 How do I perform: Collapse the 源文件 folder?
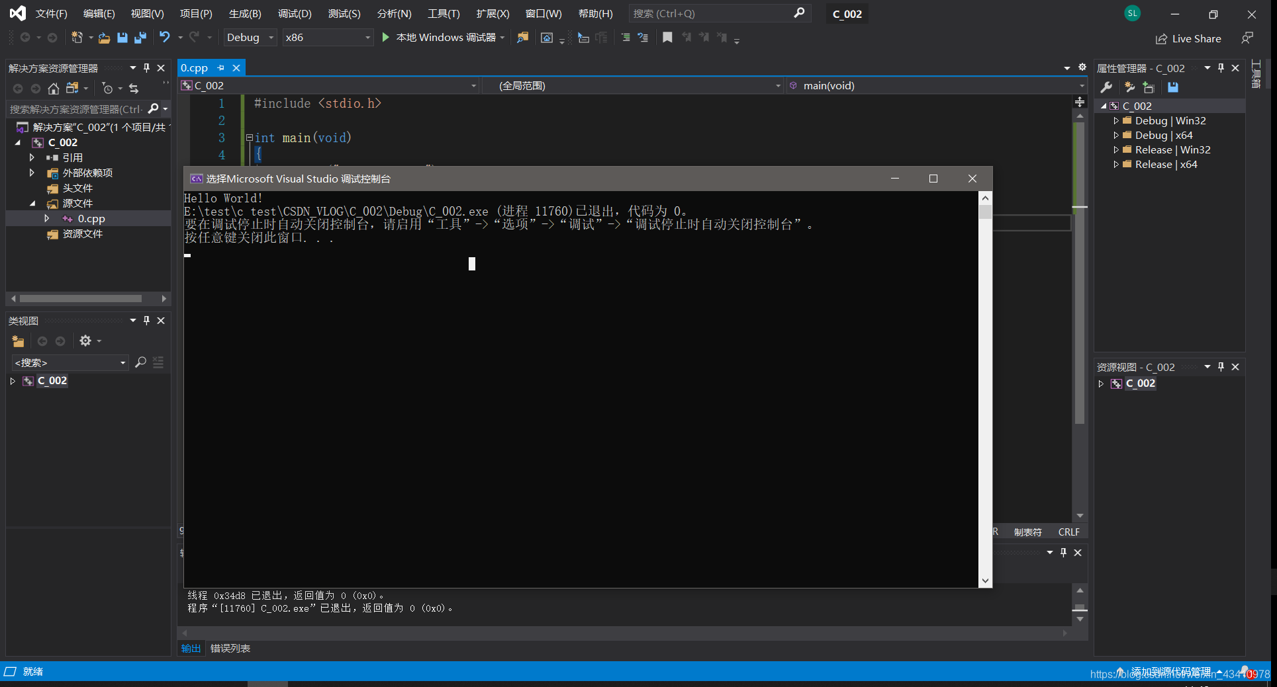[x=32, y=204]
